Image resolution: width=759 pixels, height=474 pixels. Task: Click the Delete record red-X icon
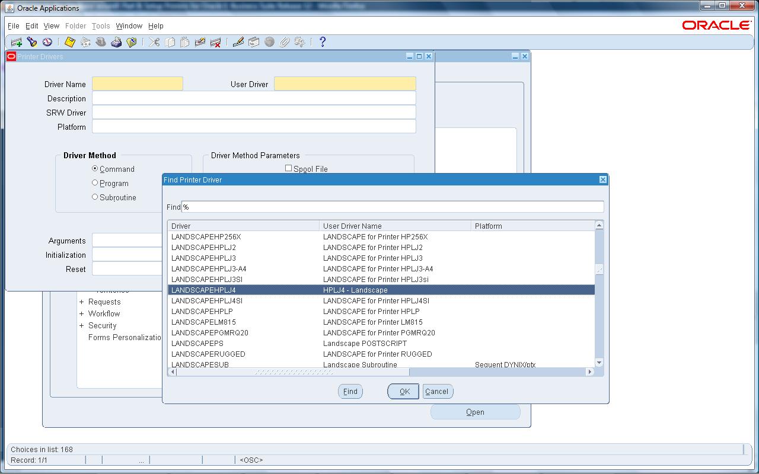[x=216, y=42]
